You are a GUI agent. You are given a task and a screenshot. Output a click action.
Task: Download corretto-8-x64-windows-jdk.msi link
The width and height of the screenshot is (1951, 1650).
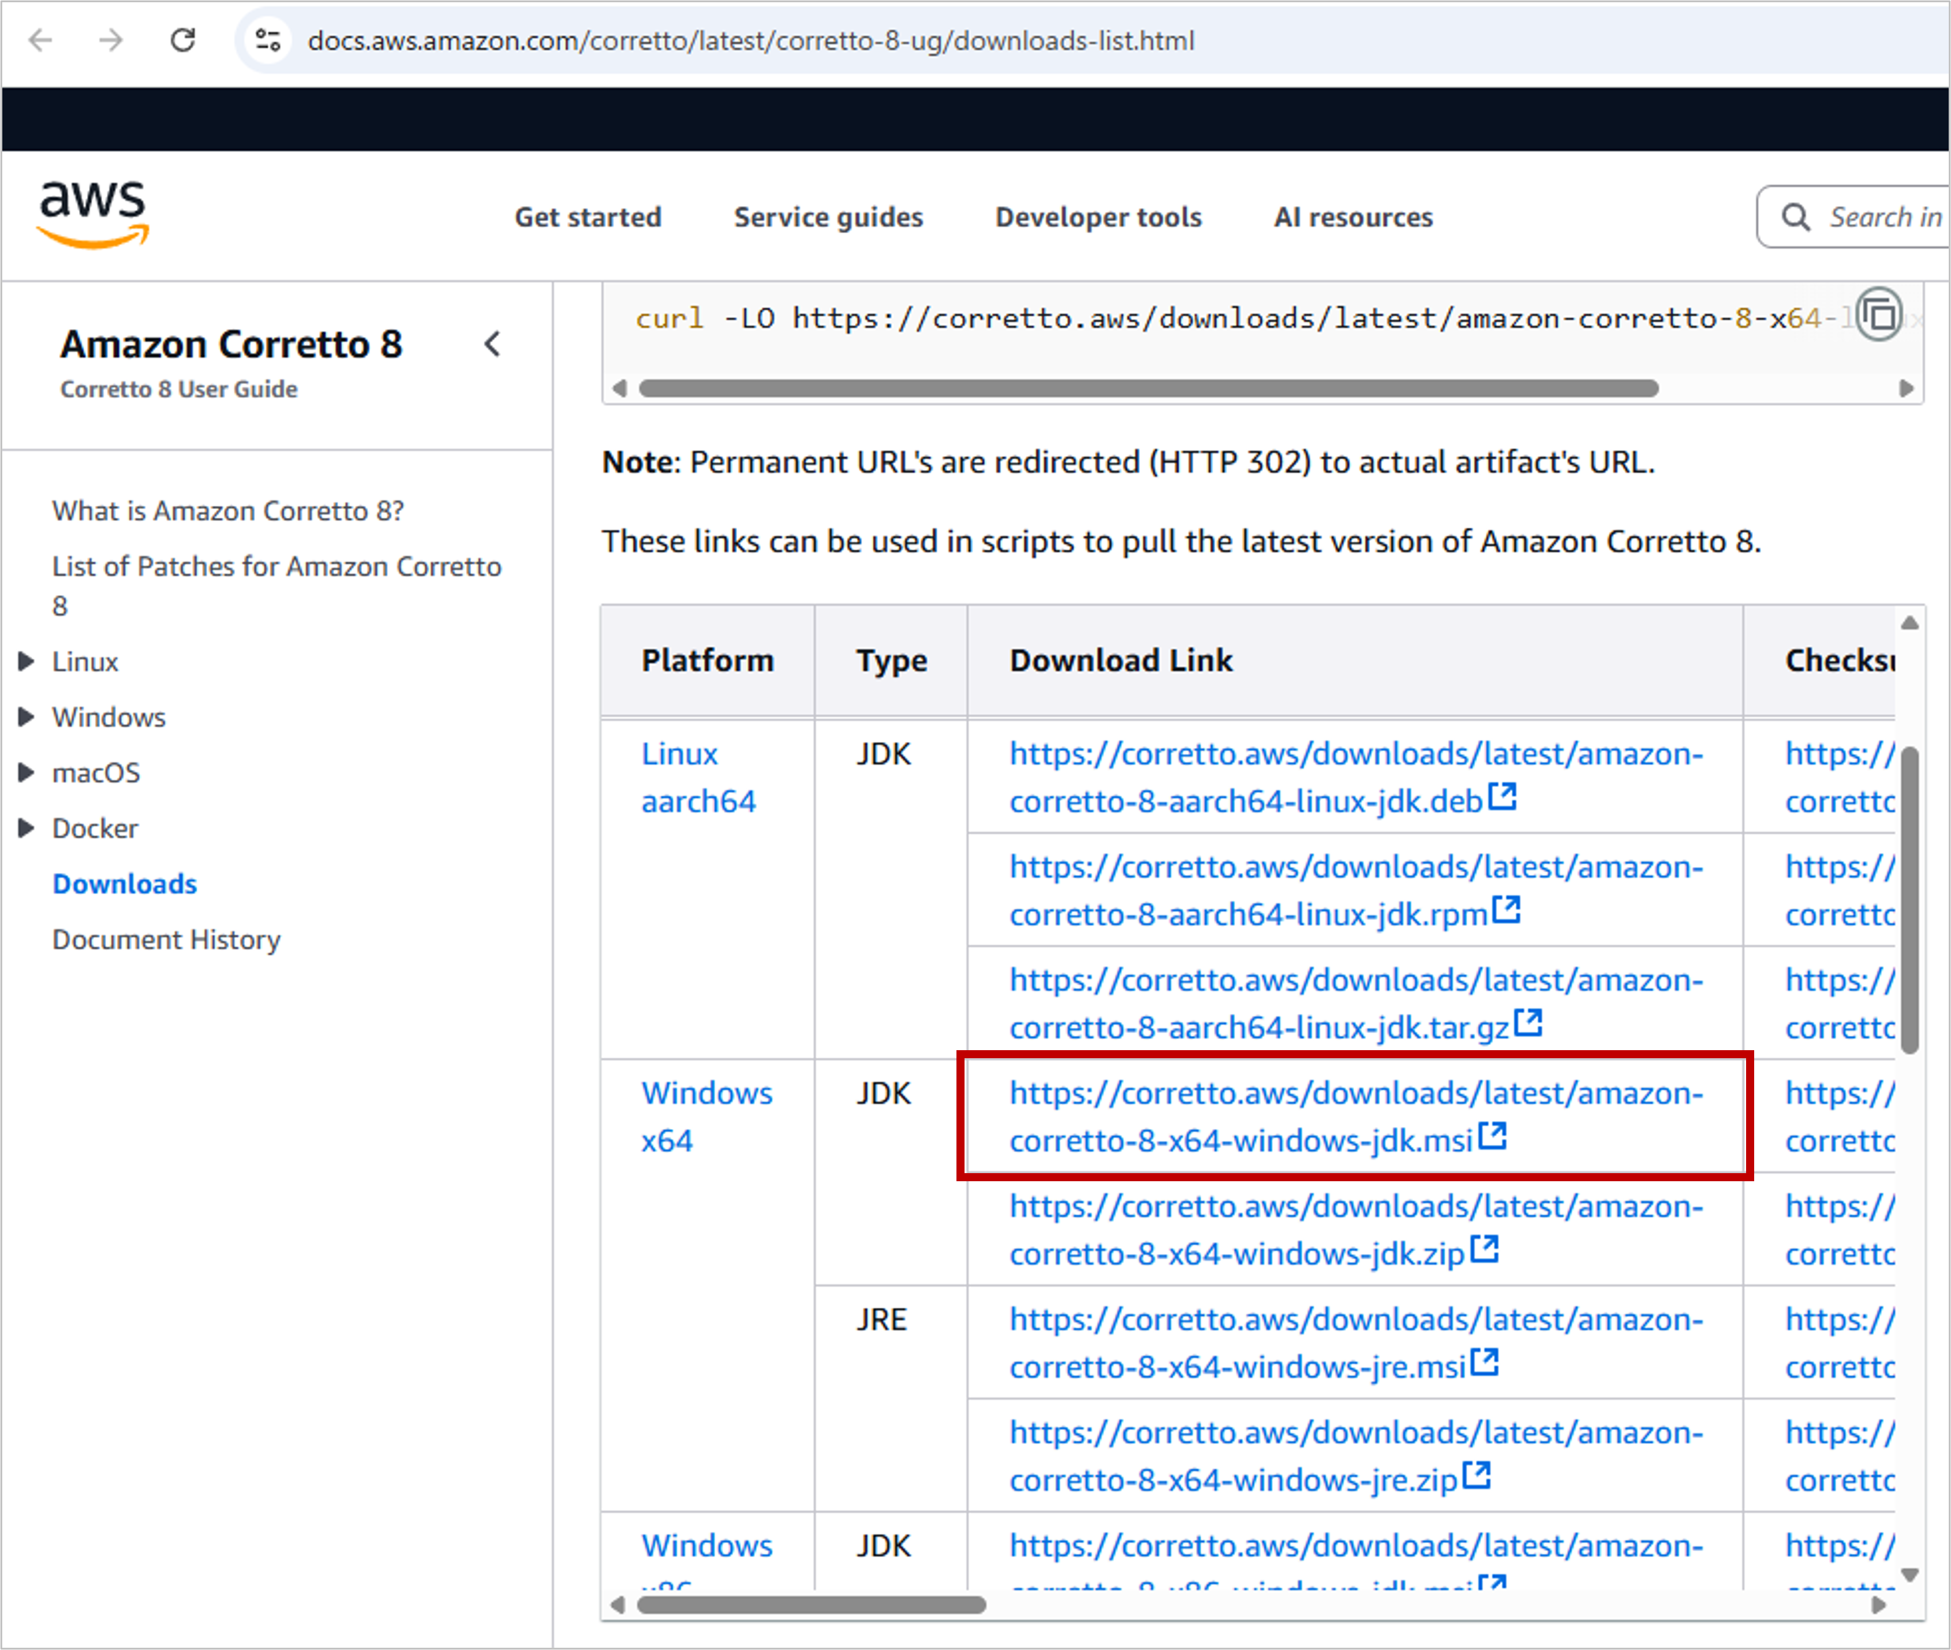(1355, 1117)
